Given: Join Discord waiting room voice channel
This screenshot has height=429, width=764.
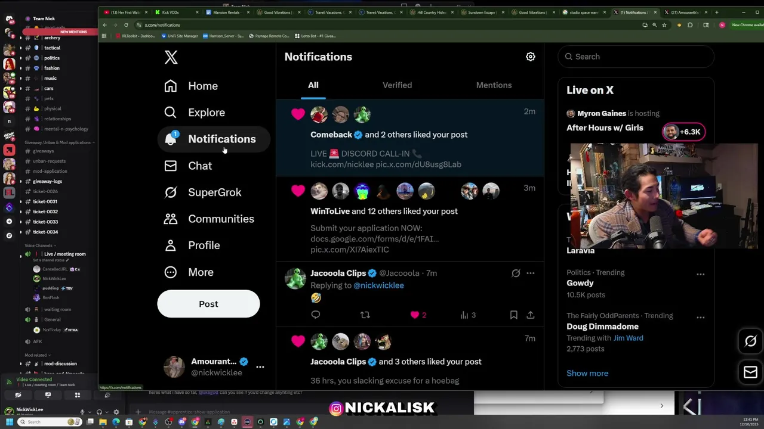Looking at the screenshot, I should pyautogui.click(x=57, y=309).
